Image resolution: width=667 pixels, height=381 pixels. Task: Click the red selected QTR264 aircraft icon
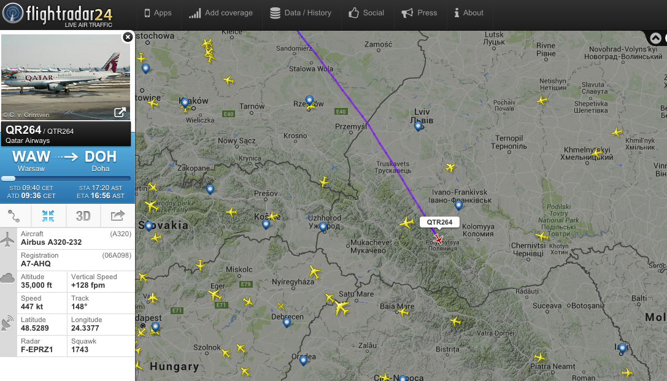tap(438, 239)
